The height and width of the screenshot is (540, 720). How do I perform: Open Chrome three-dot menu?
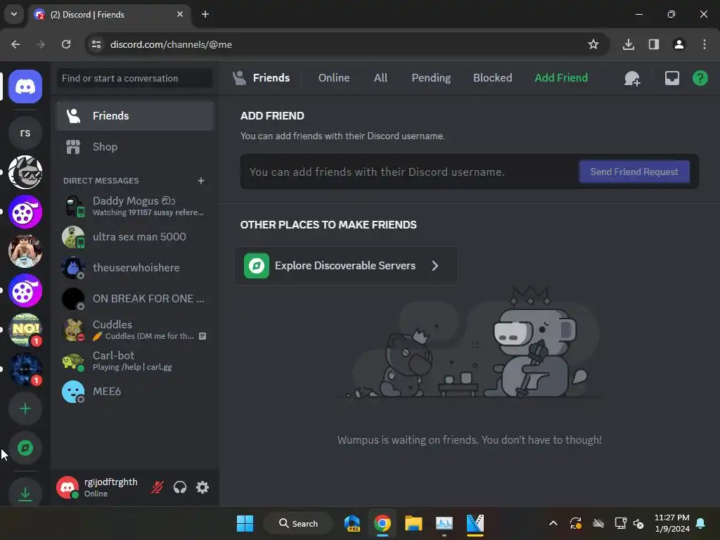pyautogui.click(x=704, y=44)
